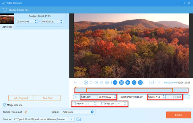This screenshot has width=193, height=123.
Task: Mute audio with the speaker icon
Action: pyautogui.click(x=107, y=83)
